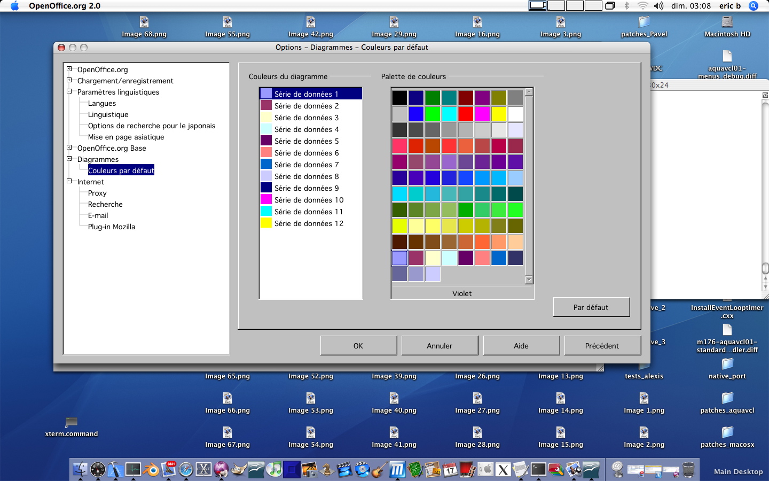Launch Terminal from the Dock
Viewport: 769px width, 481px height.
pos(538,469)
